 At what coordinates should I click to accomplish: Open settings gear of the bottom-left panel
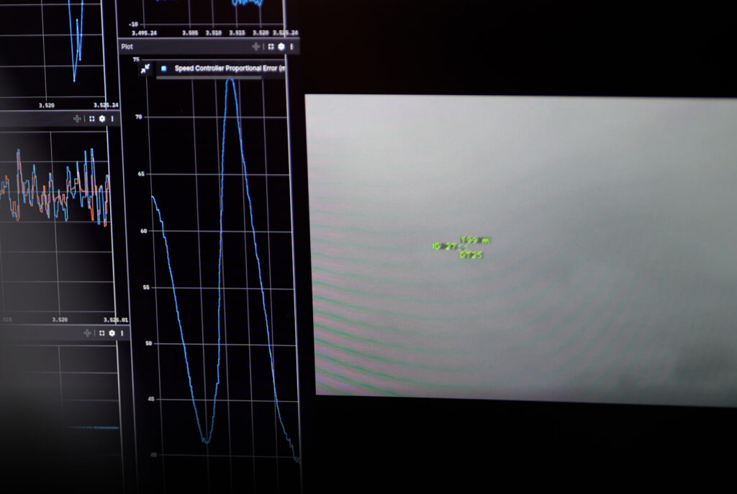pyautogui.click(x=112, y=333)
